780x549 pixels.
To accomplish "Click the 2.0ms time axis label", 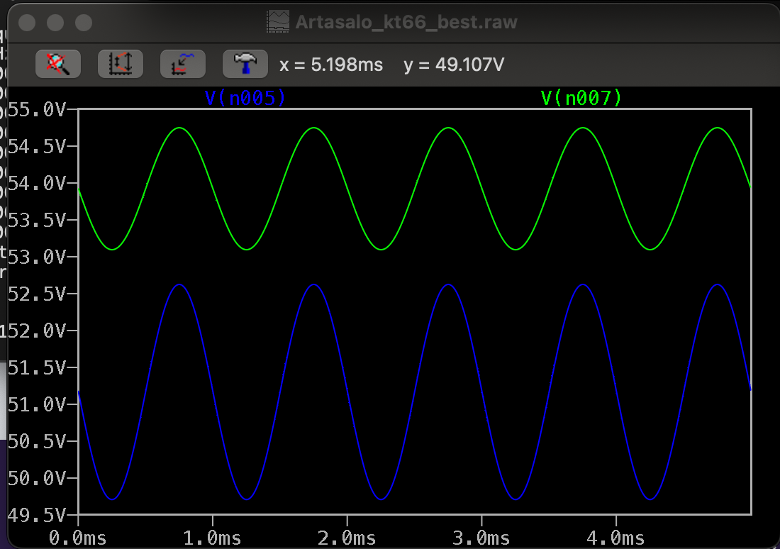I will (347, 538).
